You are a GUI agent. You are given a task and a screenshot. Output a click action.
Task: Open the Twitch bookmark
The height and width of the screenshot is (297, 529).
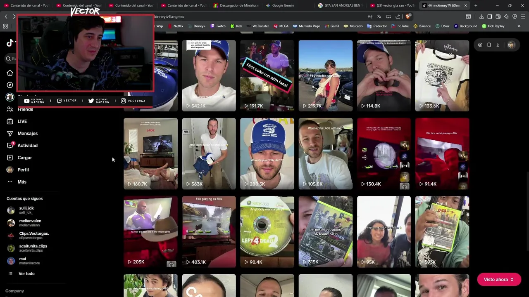[x=218, y=26]
